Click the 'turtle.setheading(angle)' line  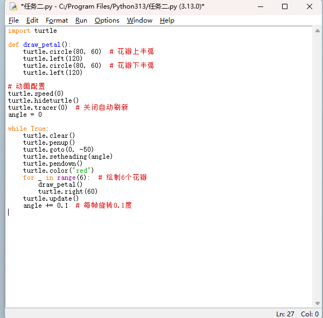[x=68, y=157]
